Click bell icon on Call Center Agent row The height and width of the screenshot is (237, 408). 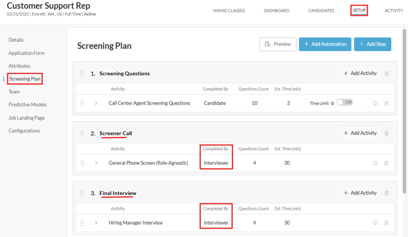375,103
